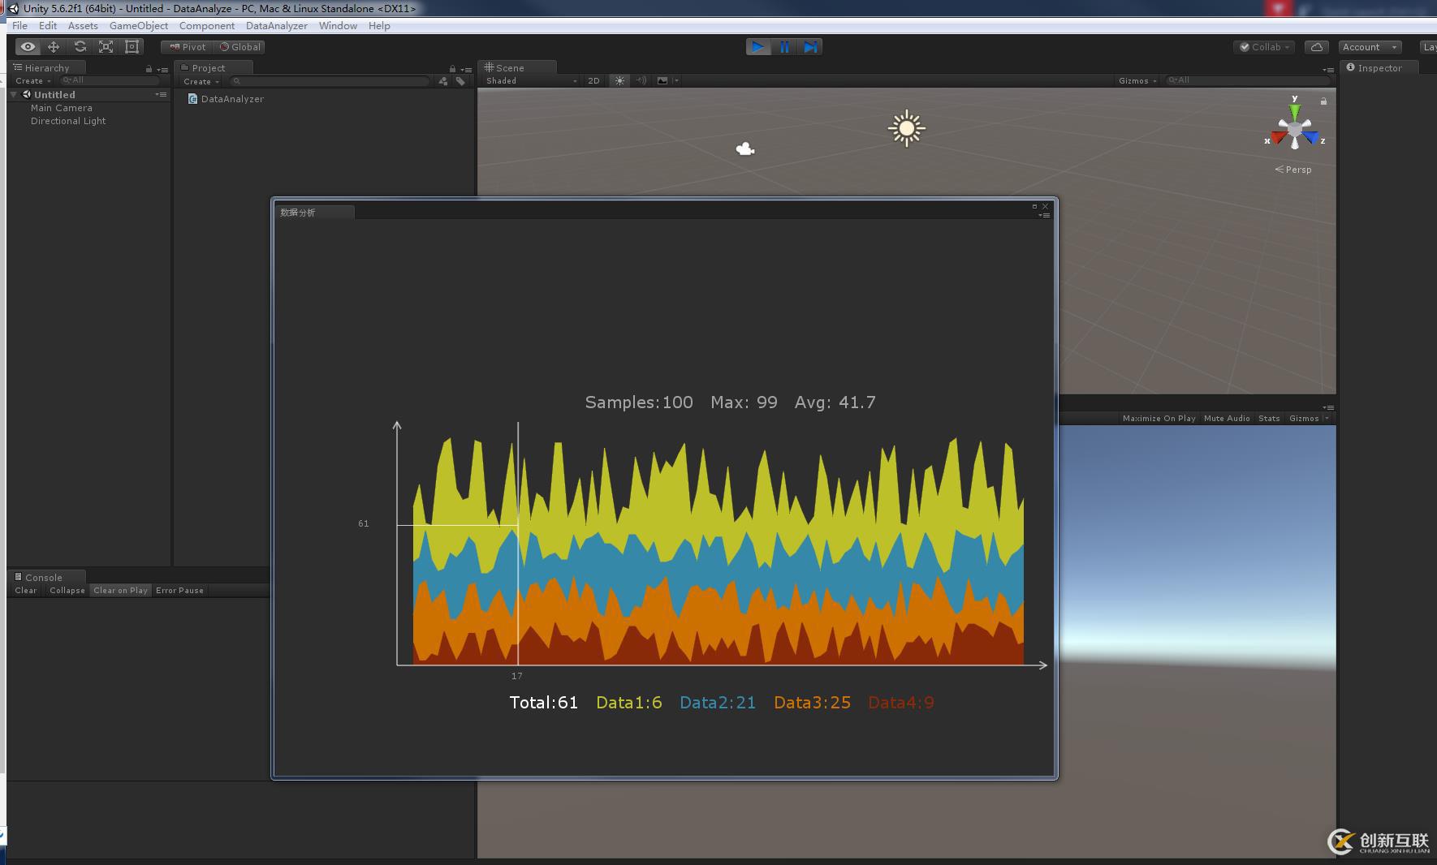
Task: Open the Shaded draw mode dropdown
Action: point(531,80)
